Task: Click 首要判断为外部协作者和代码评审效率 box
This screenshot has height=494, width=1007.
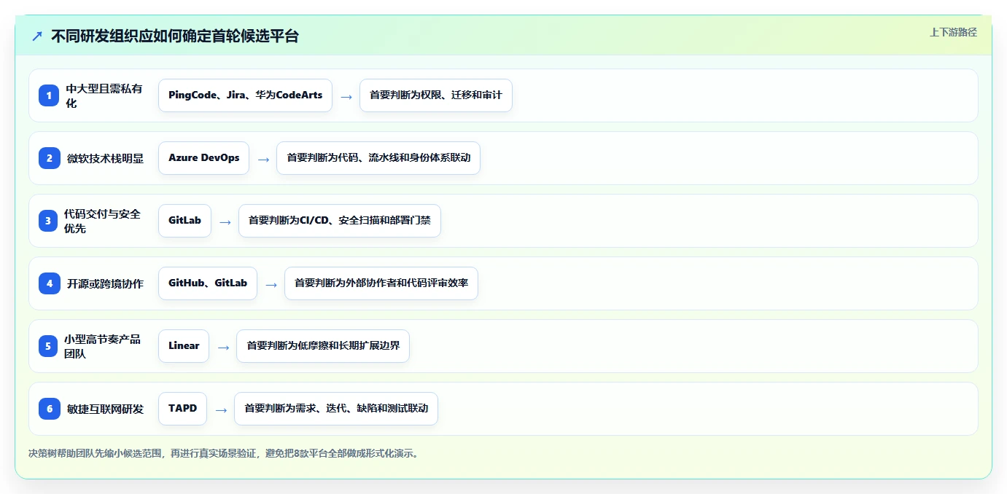Action: (381, 283)
